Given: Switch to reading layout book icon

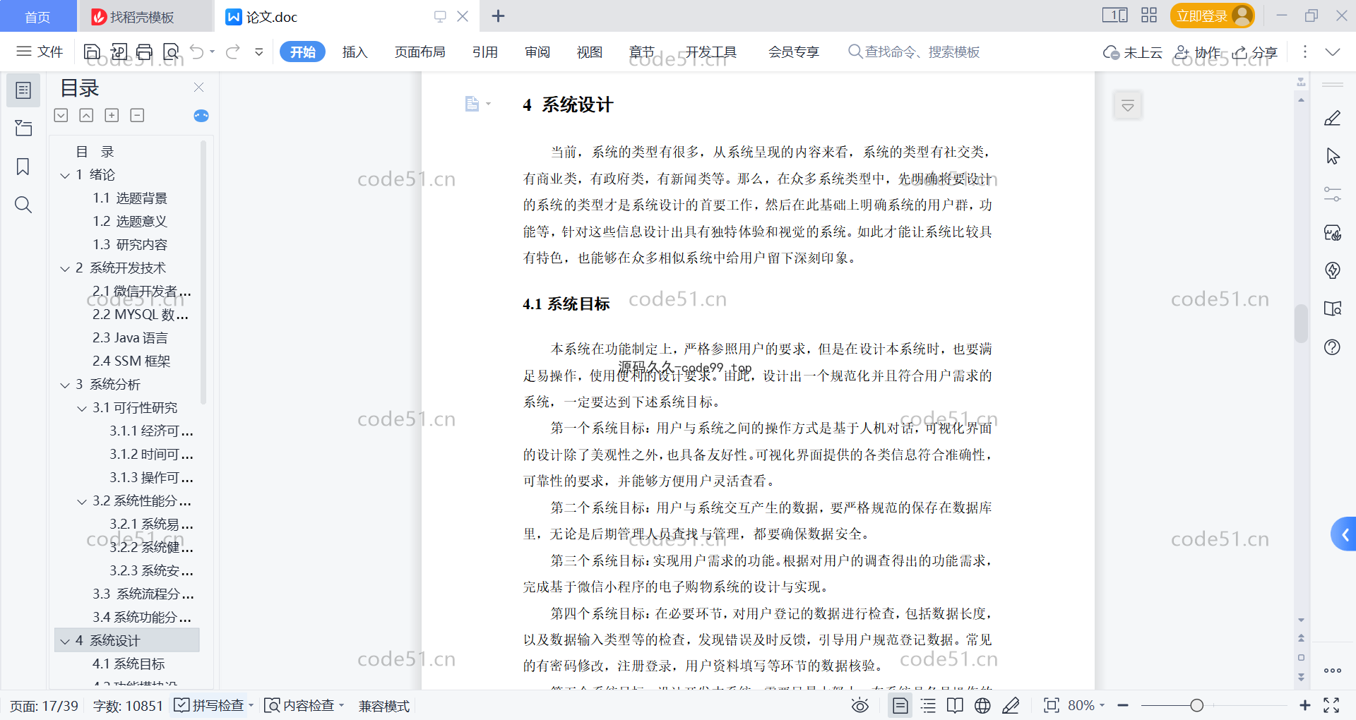Looking at the screenshot, I should [x=955, y=705].
